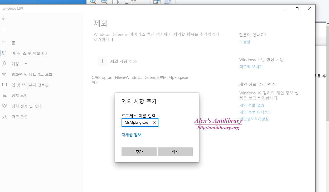The height and width of the screenshot is (192, 329).
Task: Click the 계정 보호 person icon
Action: point(4,64)
